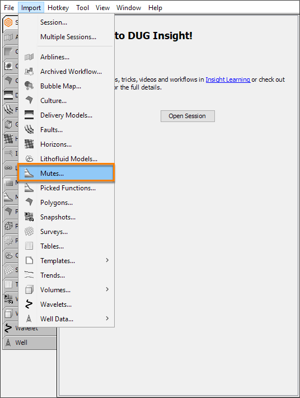The image size is (300, 398).
Task: Choose Multiple Sessions... menu entry
Action: (x=66, y=37)
